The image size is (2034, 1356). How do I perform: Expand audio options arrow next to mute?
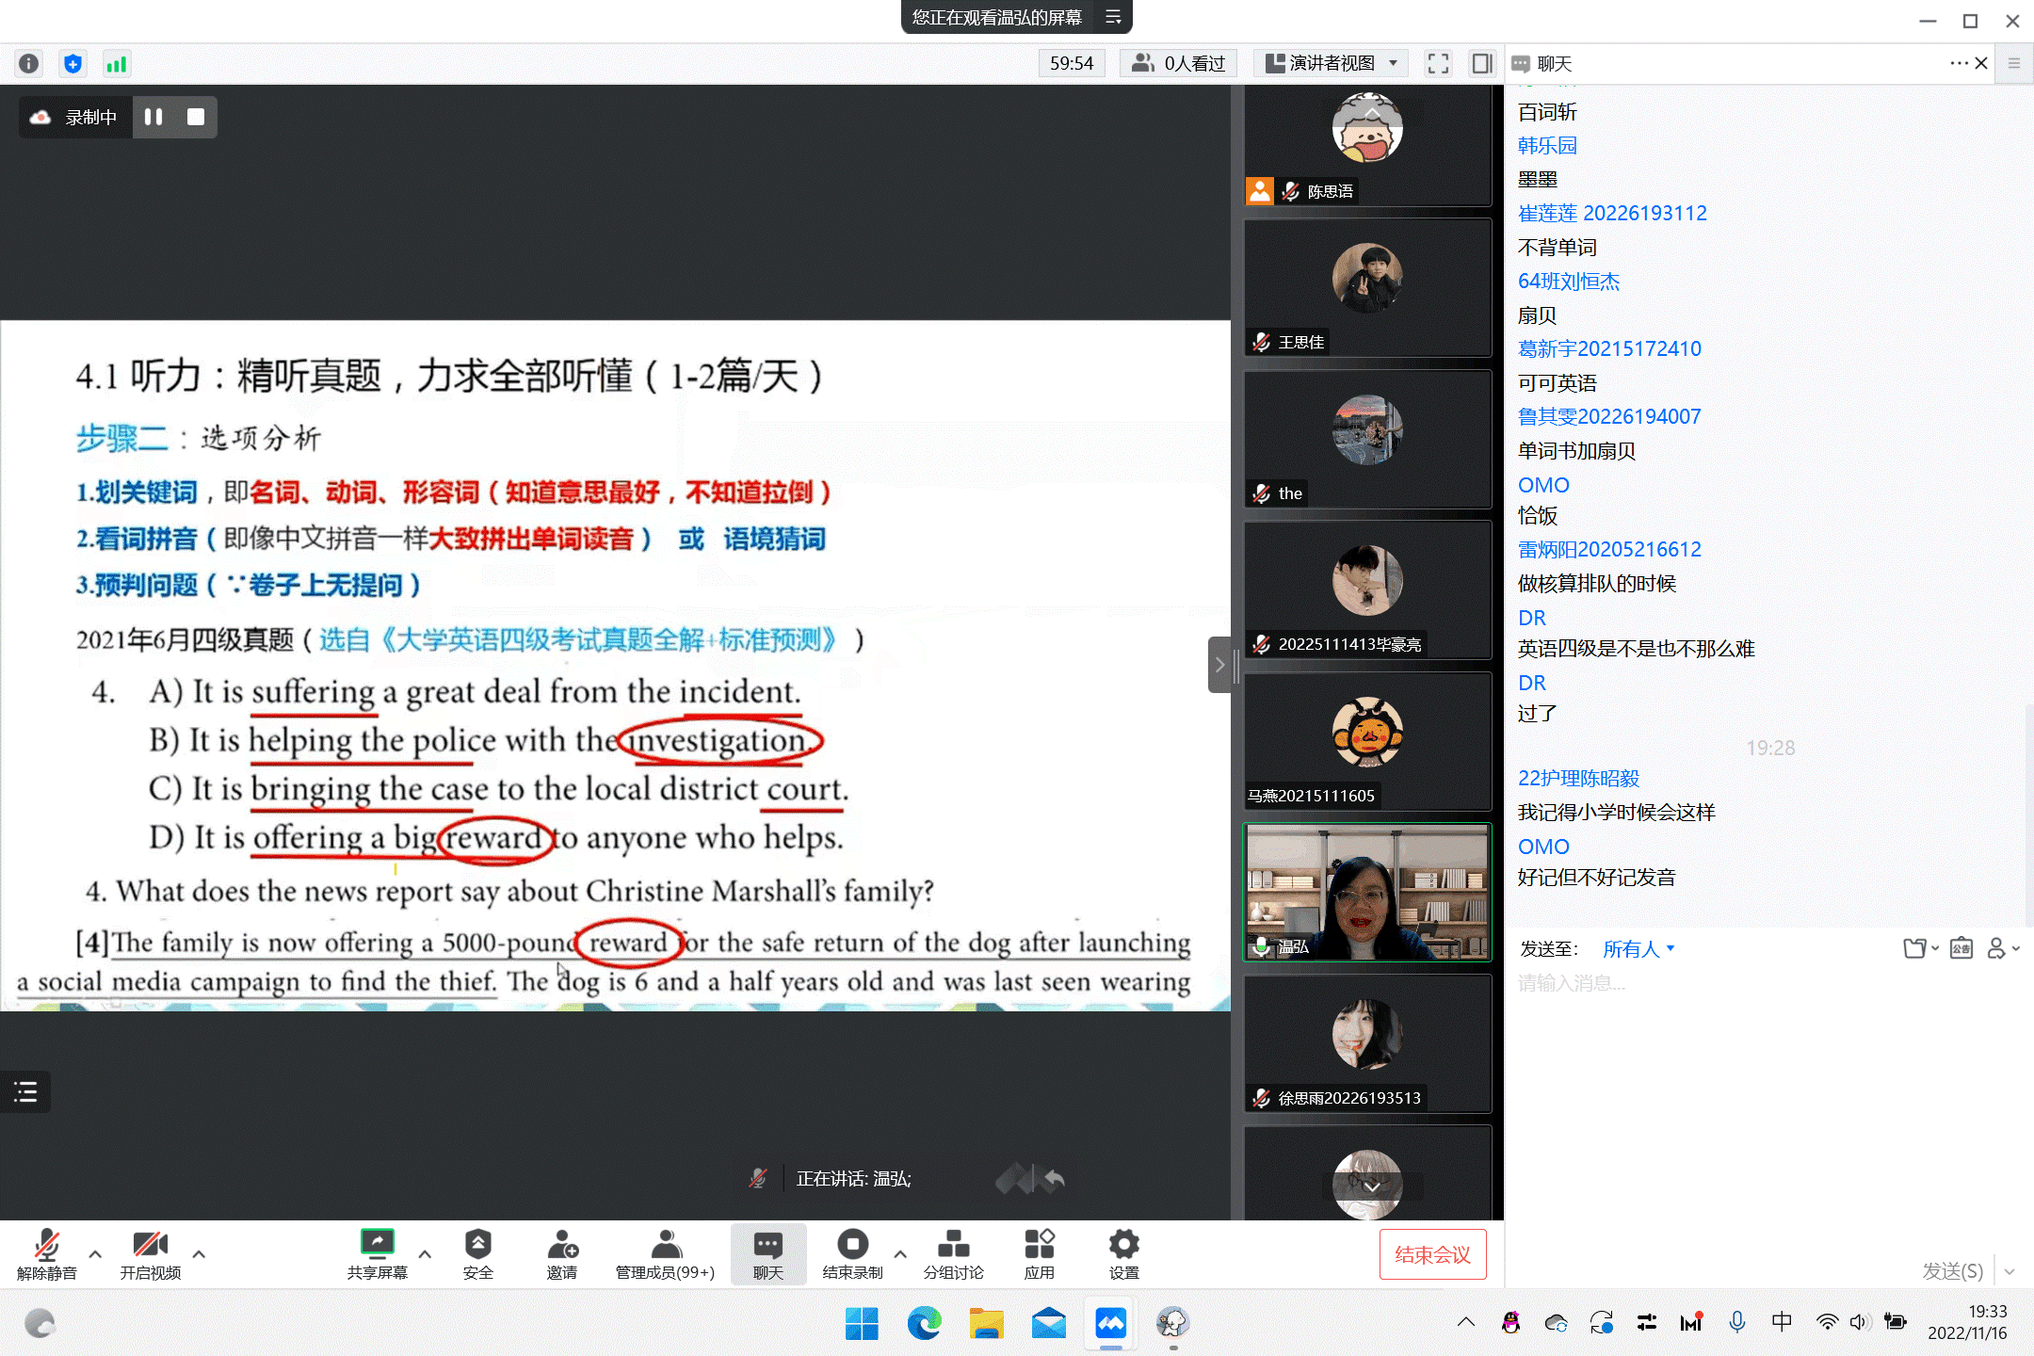pyautogui.click(x=95, y=1253)
